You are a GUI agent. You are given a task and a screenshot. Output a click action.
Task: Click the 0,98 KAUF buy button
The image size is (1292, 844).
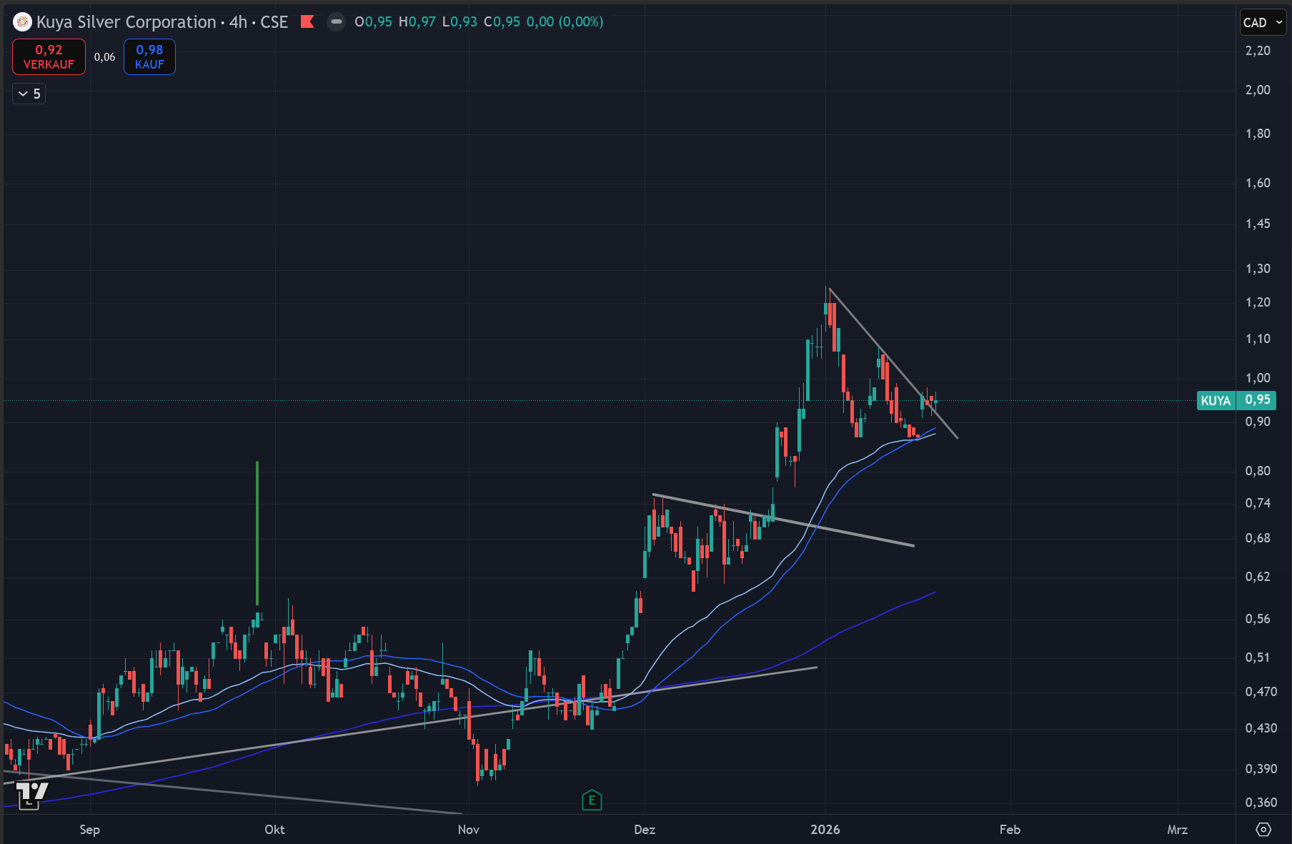149,56
